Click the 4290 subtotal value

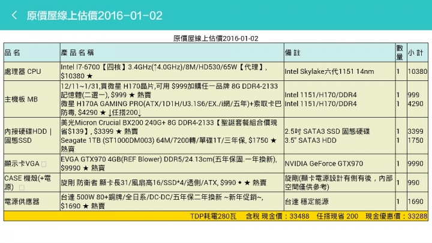tap(415, 104)
